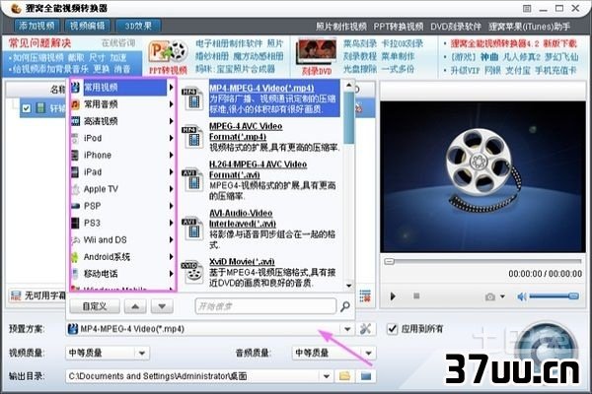This screenshot has height=394, width=592.
Task: Select Apple TV category
Action: pyautogui.click(x=118, y=189)
